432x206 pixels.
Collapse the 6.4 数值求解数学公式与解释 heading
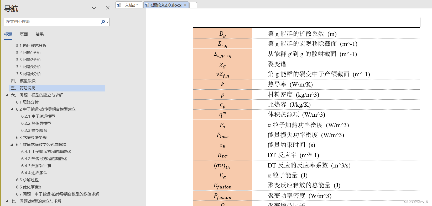(x=12, y=145)
